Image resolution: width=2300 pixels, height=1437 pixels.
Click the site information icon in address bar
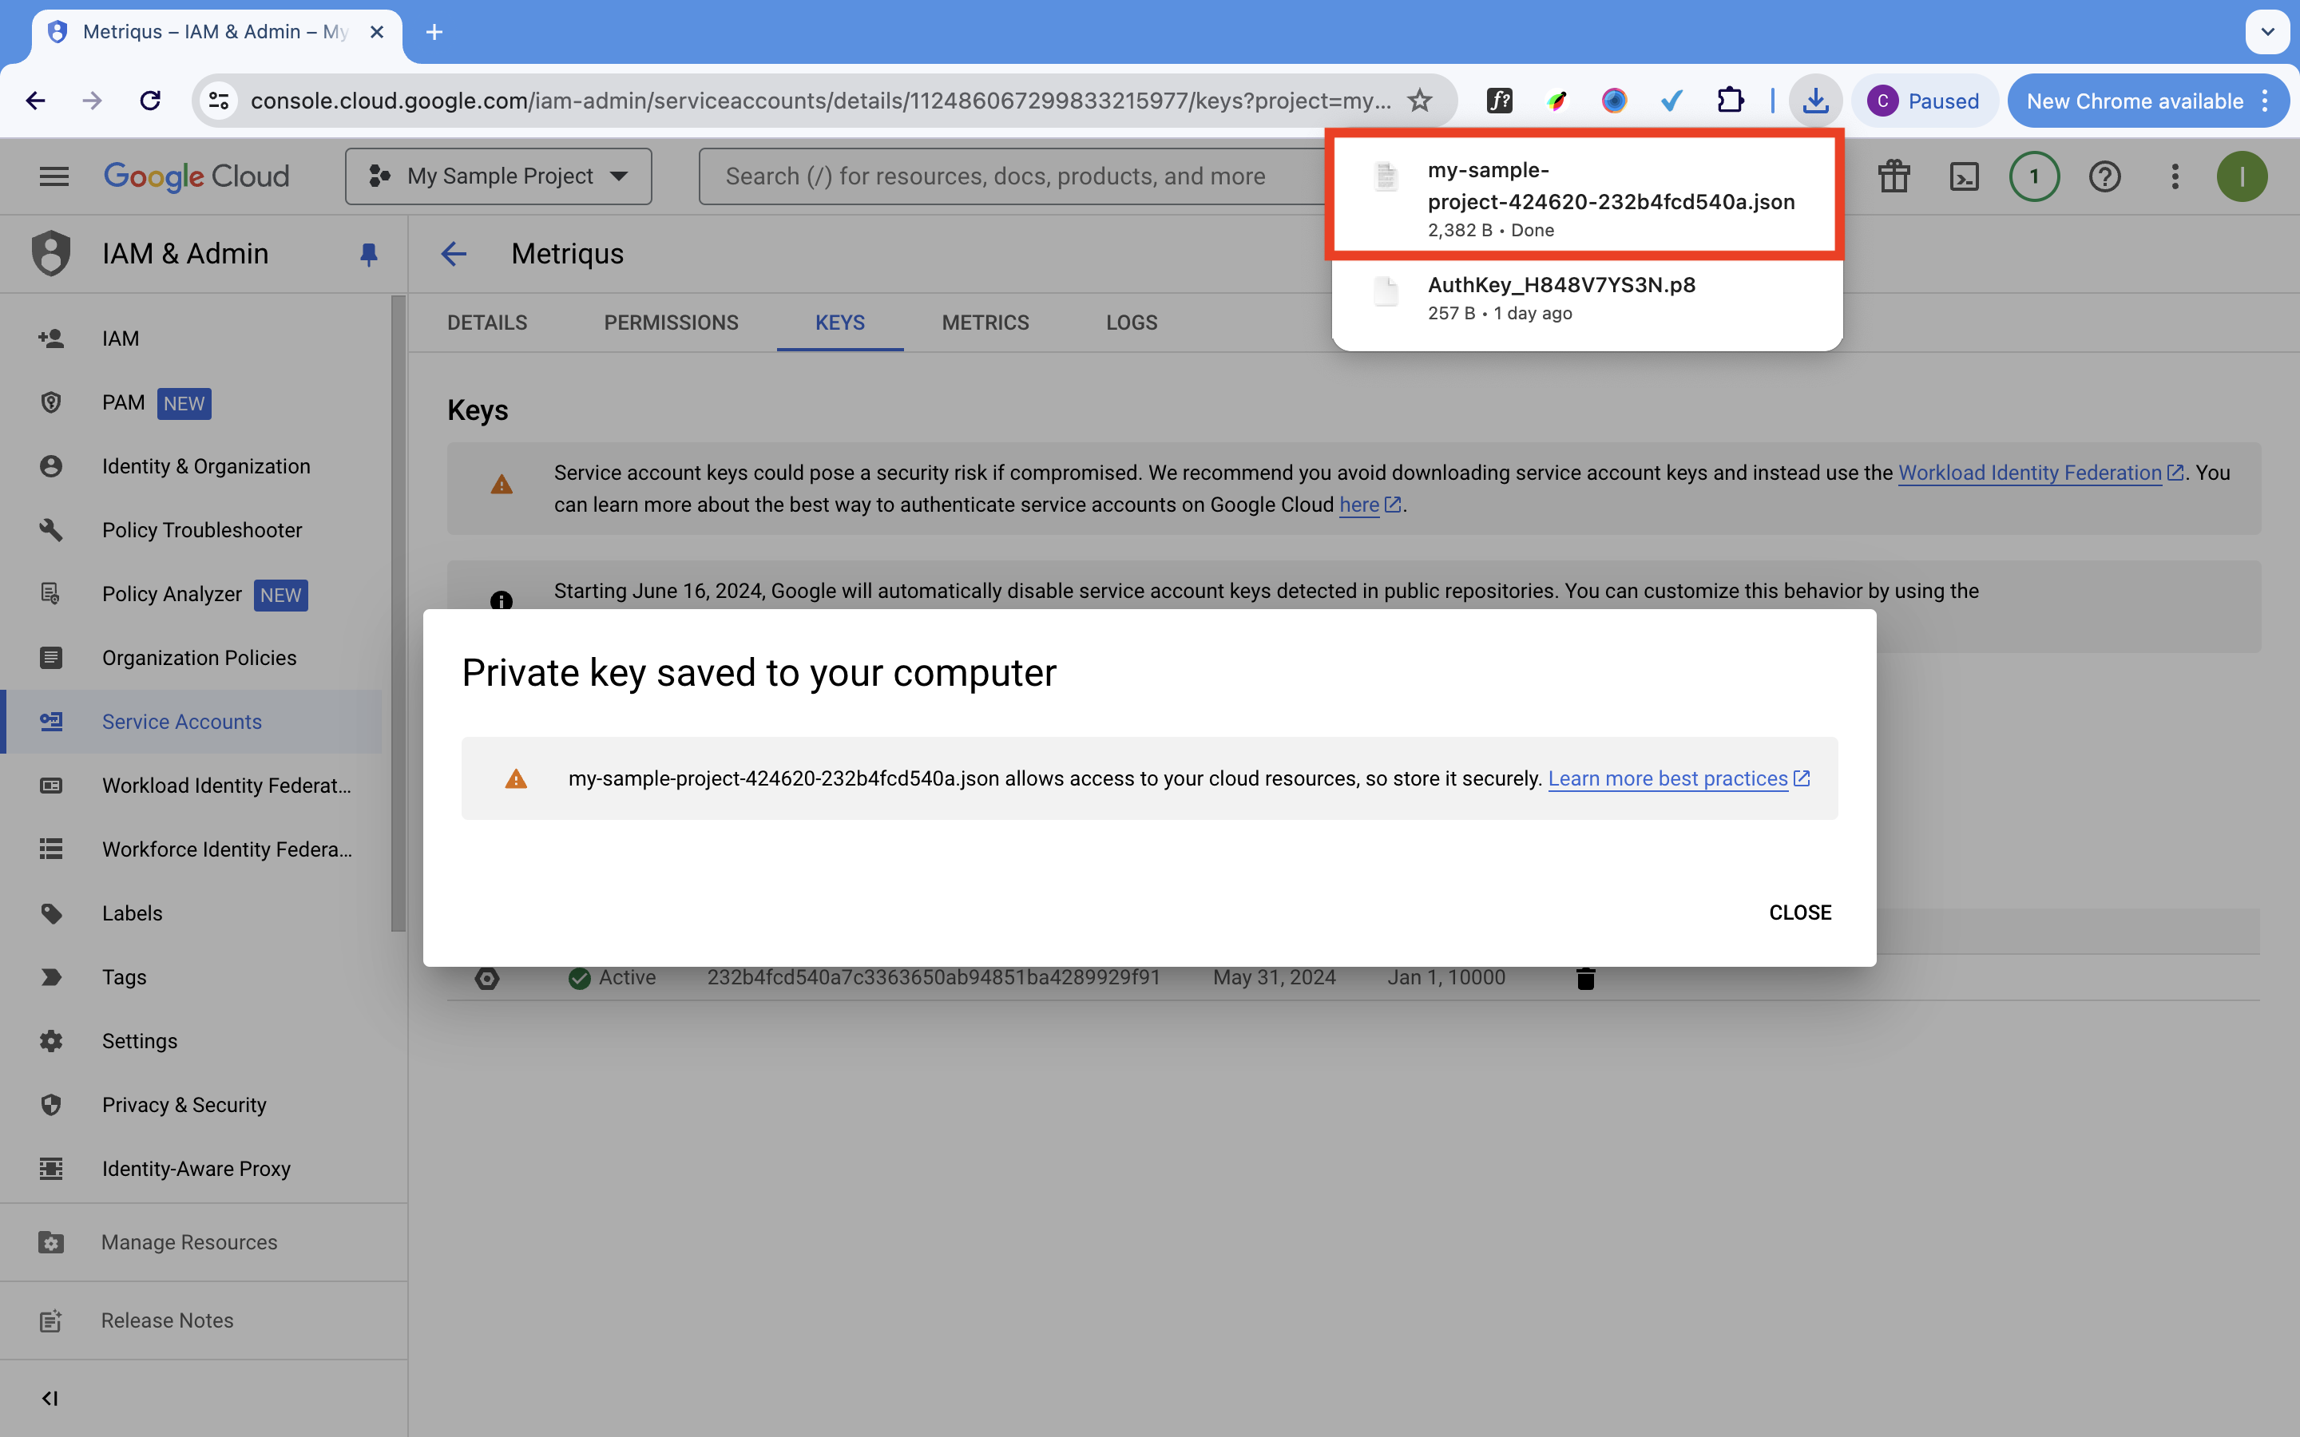pos(219,101)
